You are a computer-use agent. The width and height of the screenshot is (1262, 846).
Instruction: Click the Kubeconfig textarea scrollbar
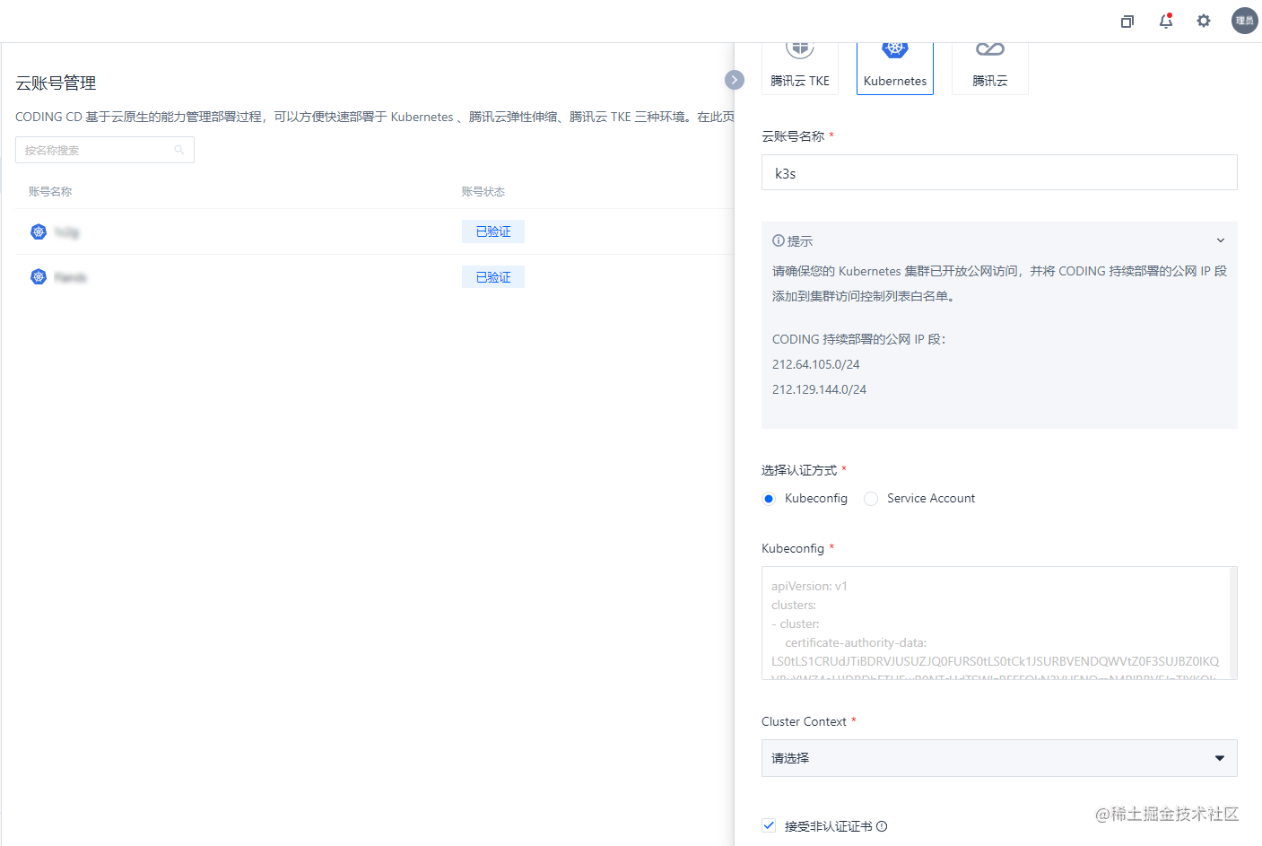pos(1233,623)
